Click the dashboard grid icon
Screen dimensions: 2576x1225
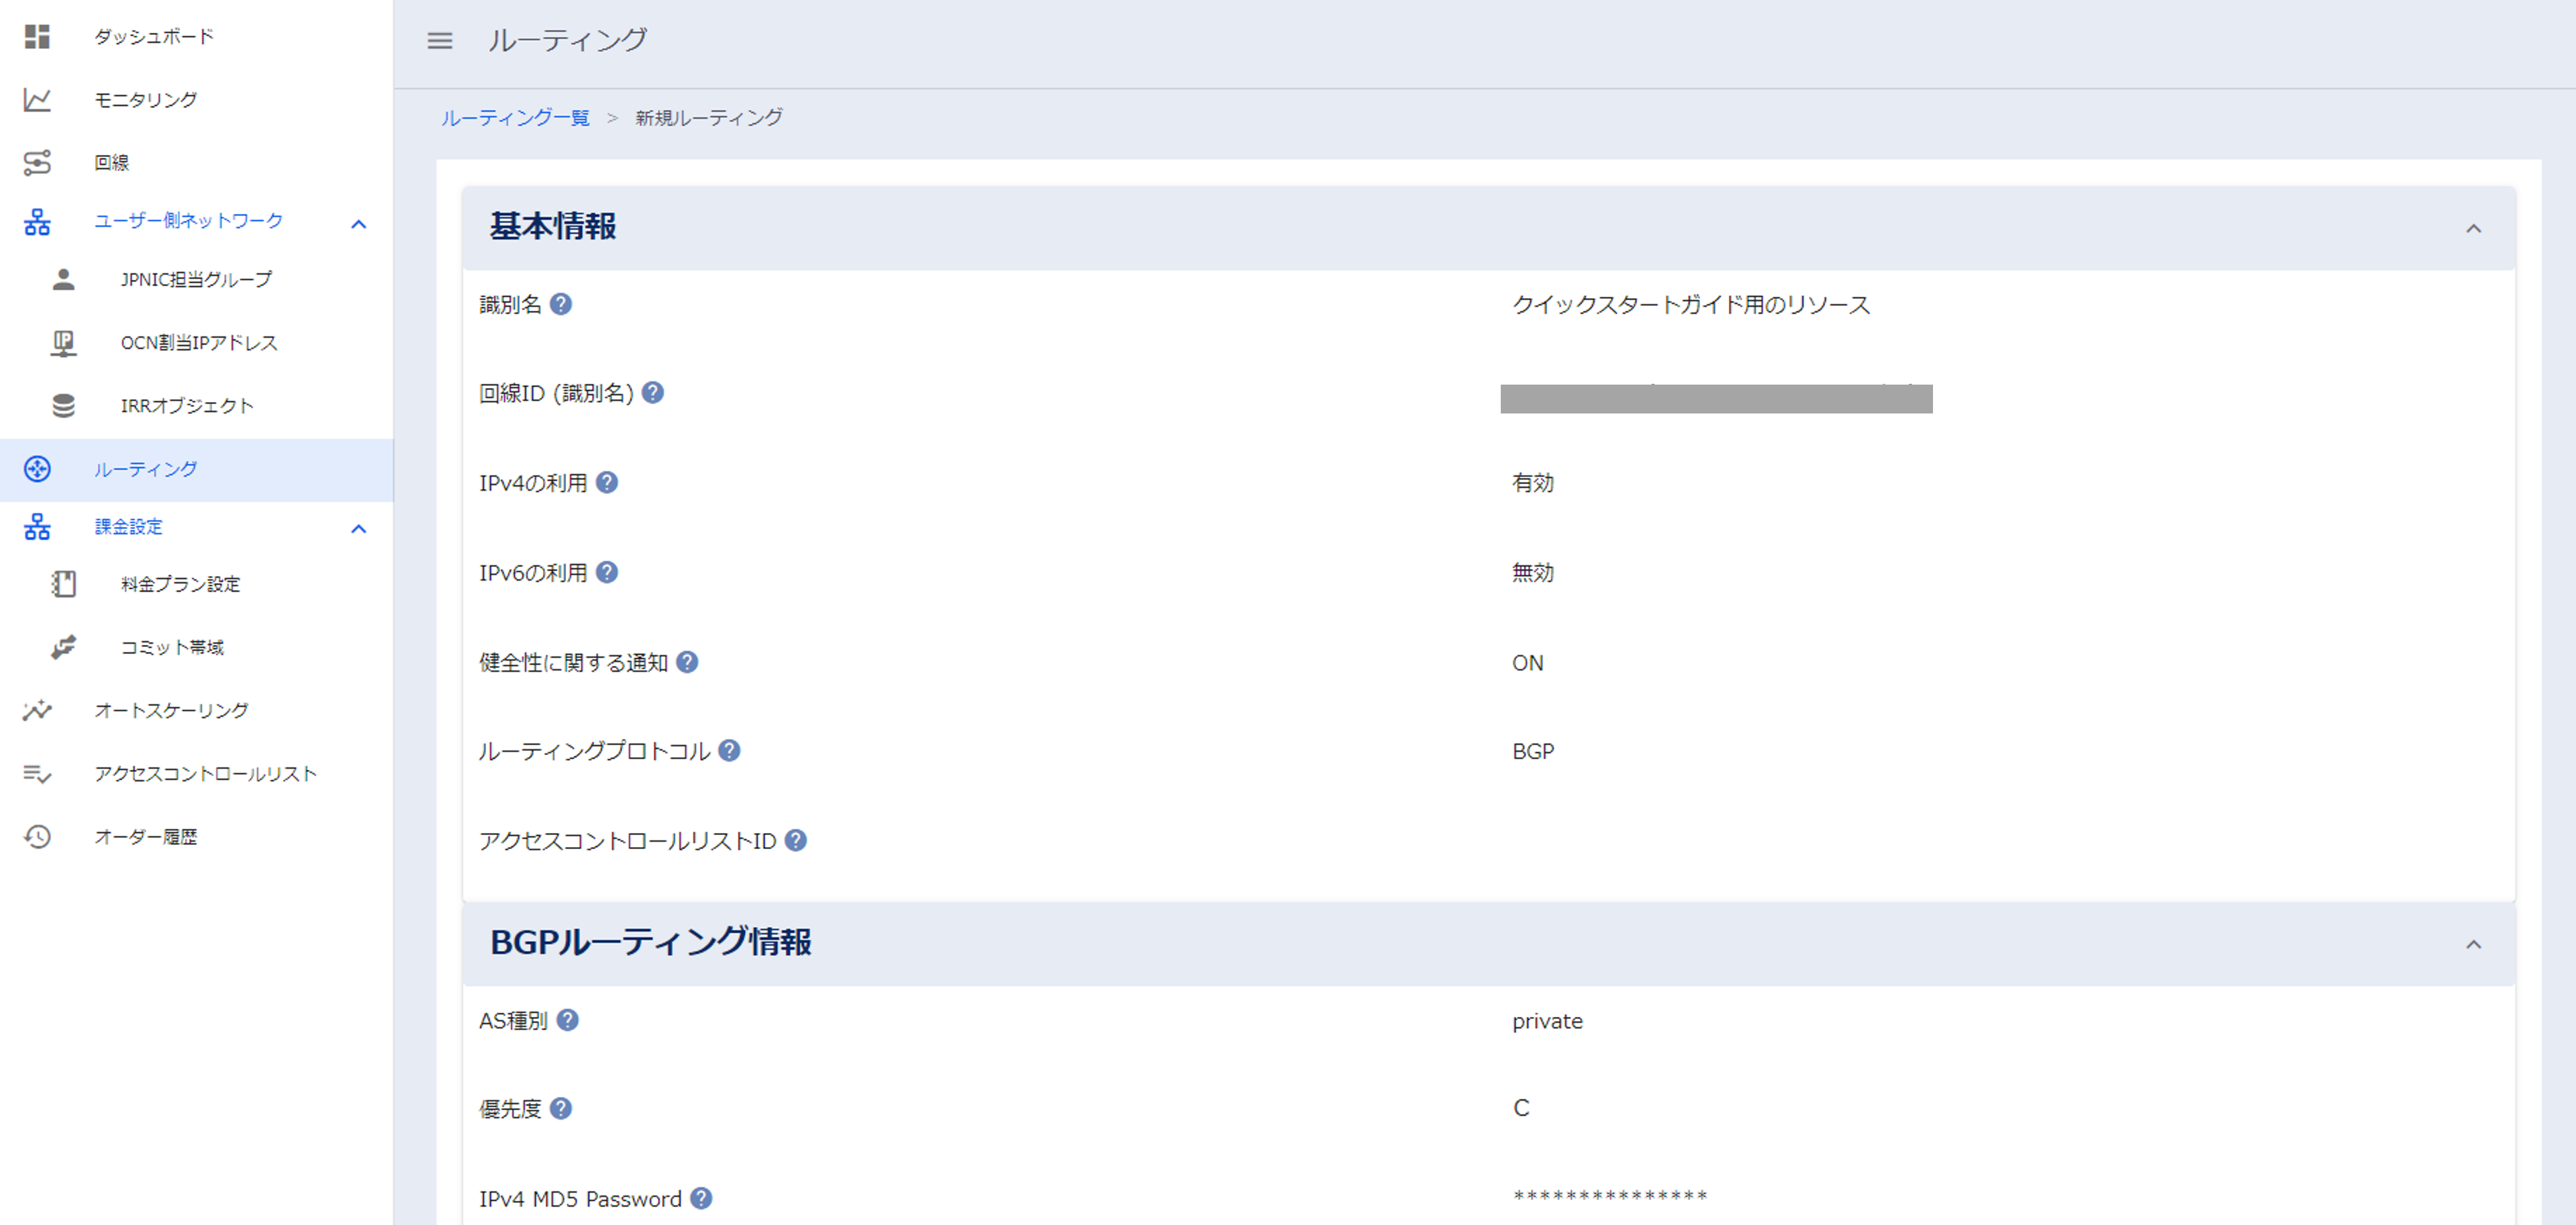tap(37, 37)
